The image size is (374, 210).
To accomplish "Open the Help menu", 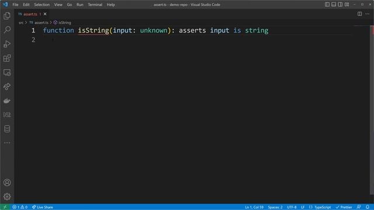I will click(x=110, y=5).
